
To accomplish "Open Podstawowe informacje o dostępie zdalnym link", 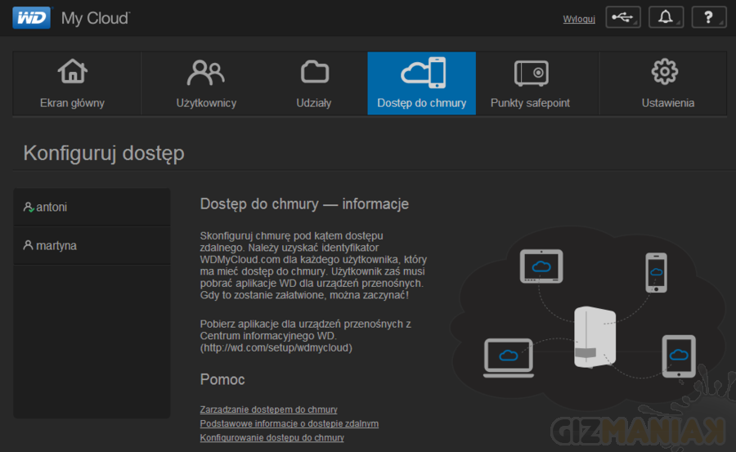I will 289,423.
